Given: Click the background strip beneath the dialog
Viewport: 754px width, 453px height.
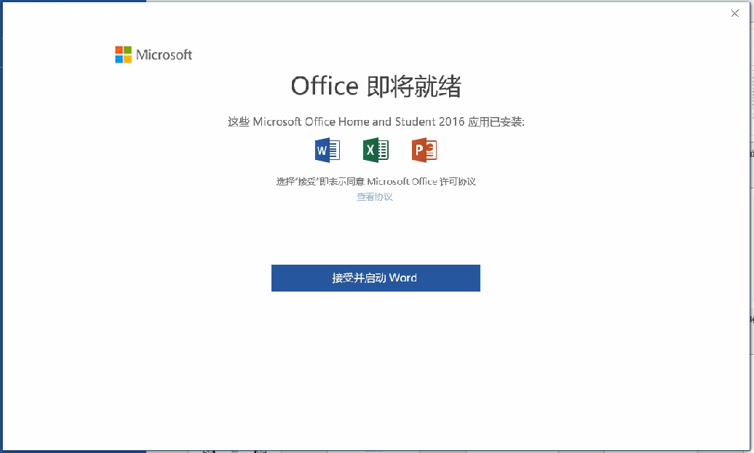Looking at the screenshot, I should (437, 452).
